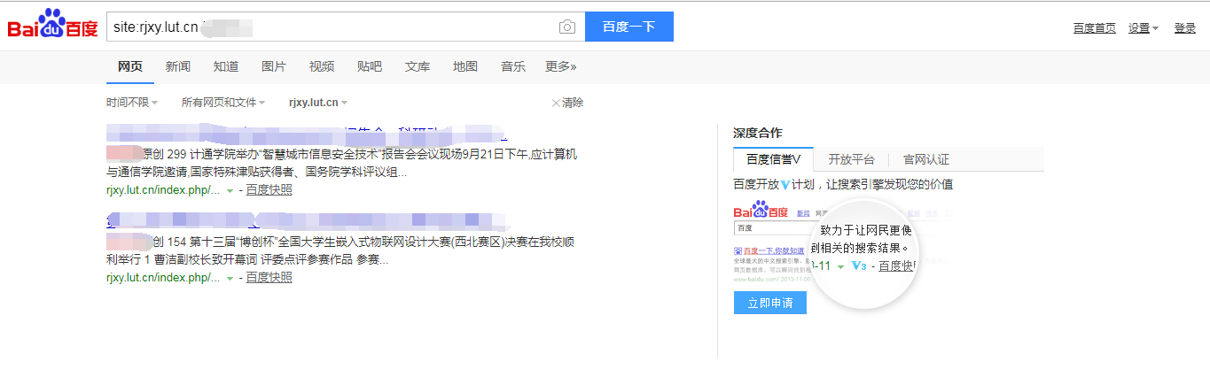This screenshot has width=1210, height=369.
Task: Open 百度首页 link
Action: pyautogui.click(x=1094, y=28)
